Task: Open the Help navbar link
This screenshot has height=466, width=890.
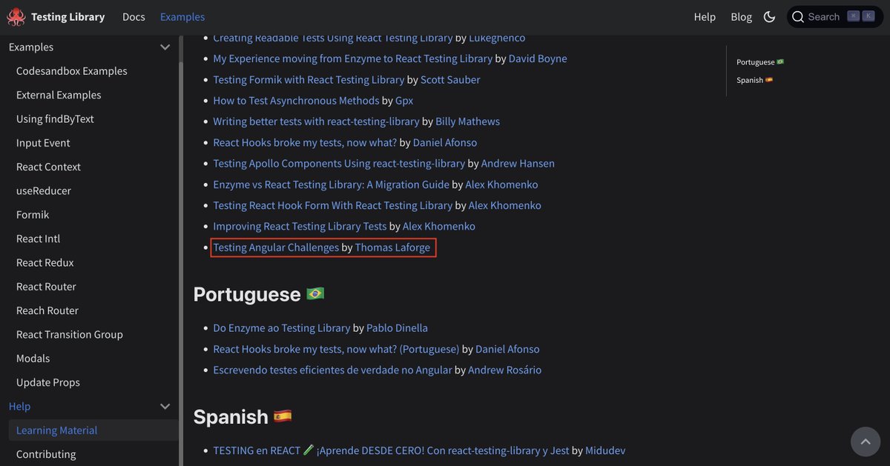Action: 705,16
